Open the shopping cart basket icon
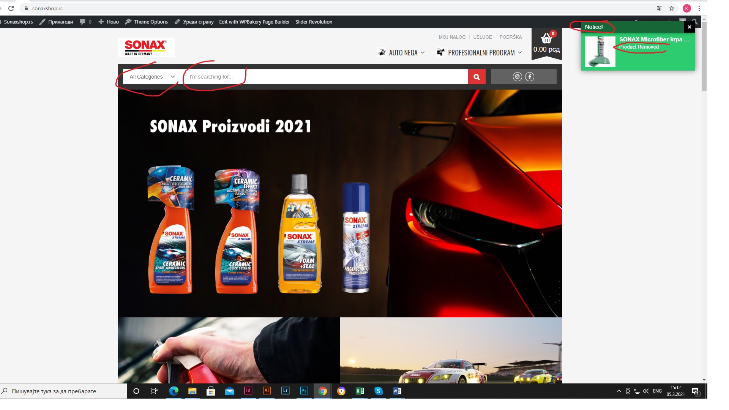The height and width of the screenshot is (410, 729). click(546, 38)
